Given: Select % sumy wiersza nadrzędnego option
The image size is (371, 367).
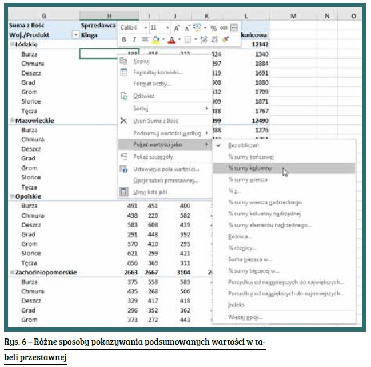Looking at the screenshot, I should 284,202.
